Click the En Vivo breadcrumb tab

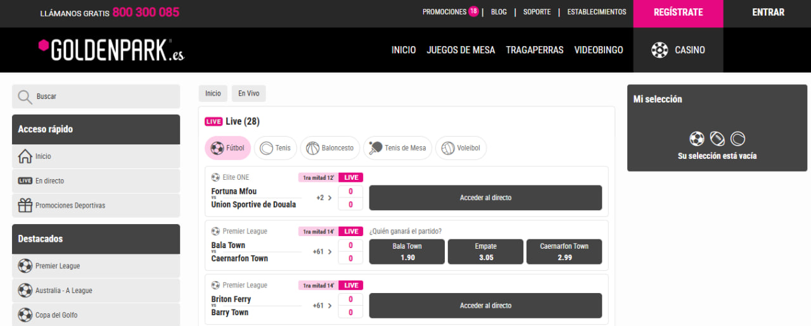pos(248,93)
